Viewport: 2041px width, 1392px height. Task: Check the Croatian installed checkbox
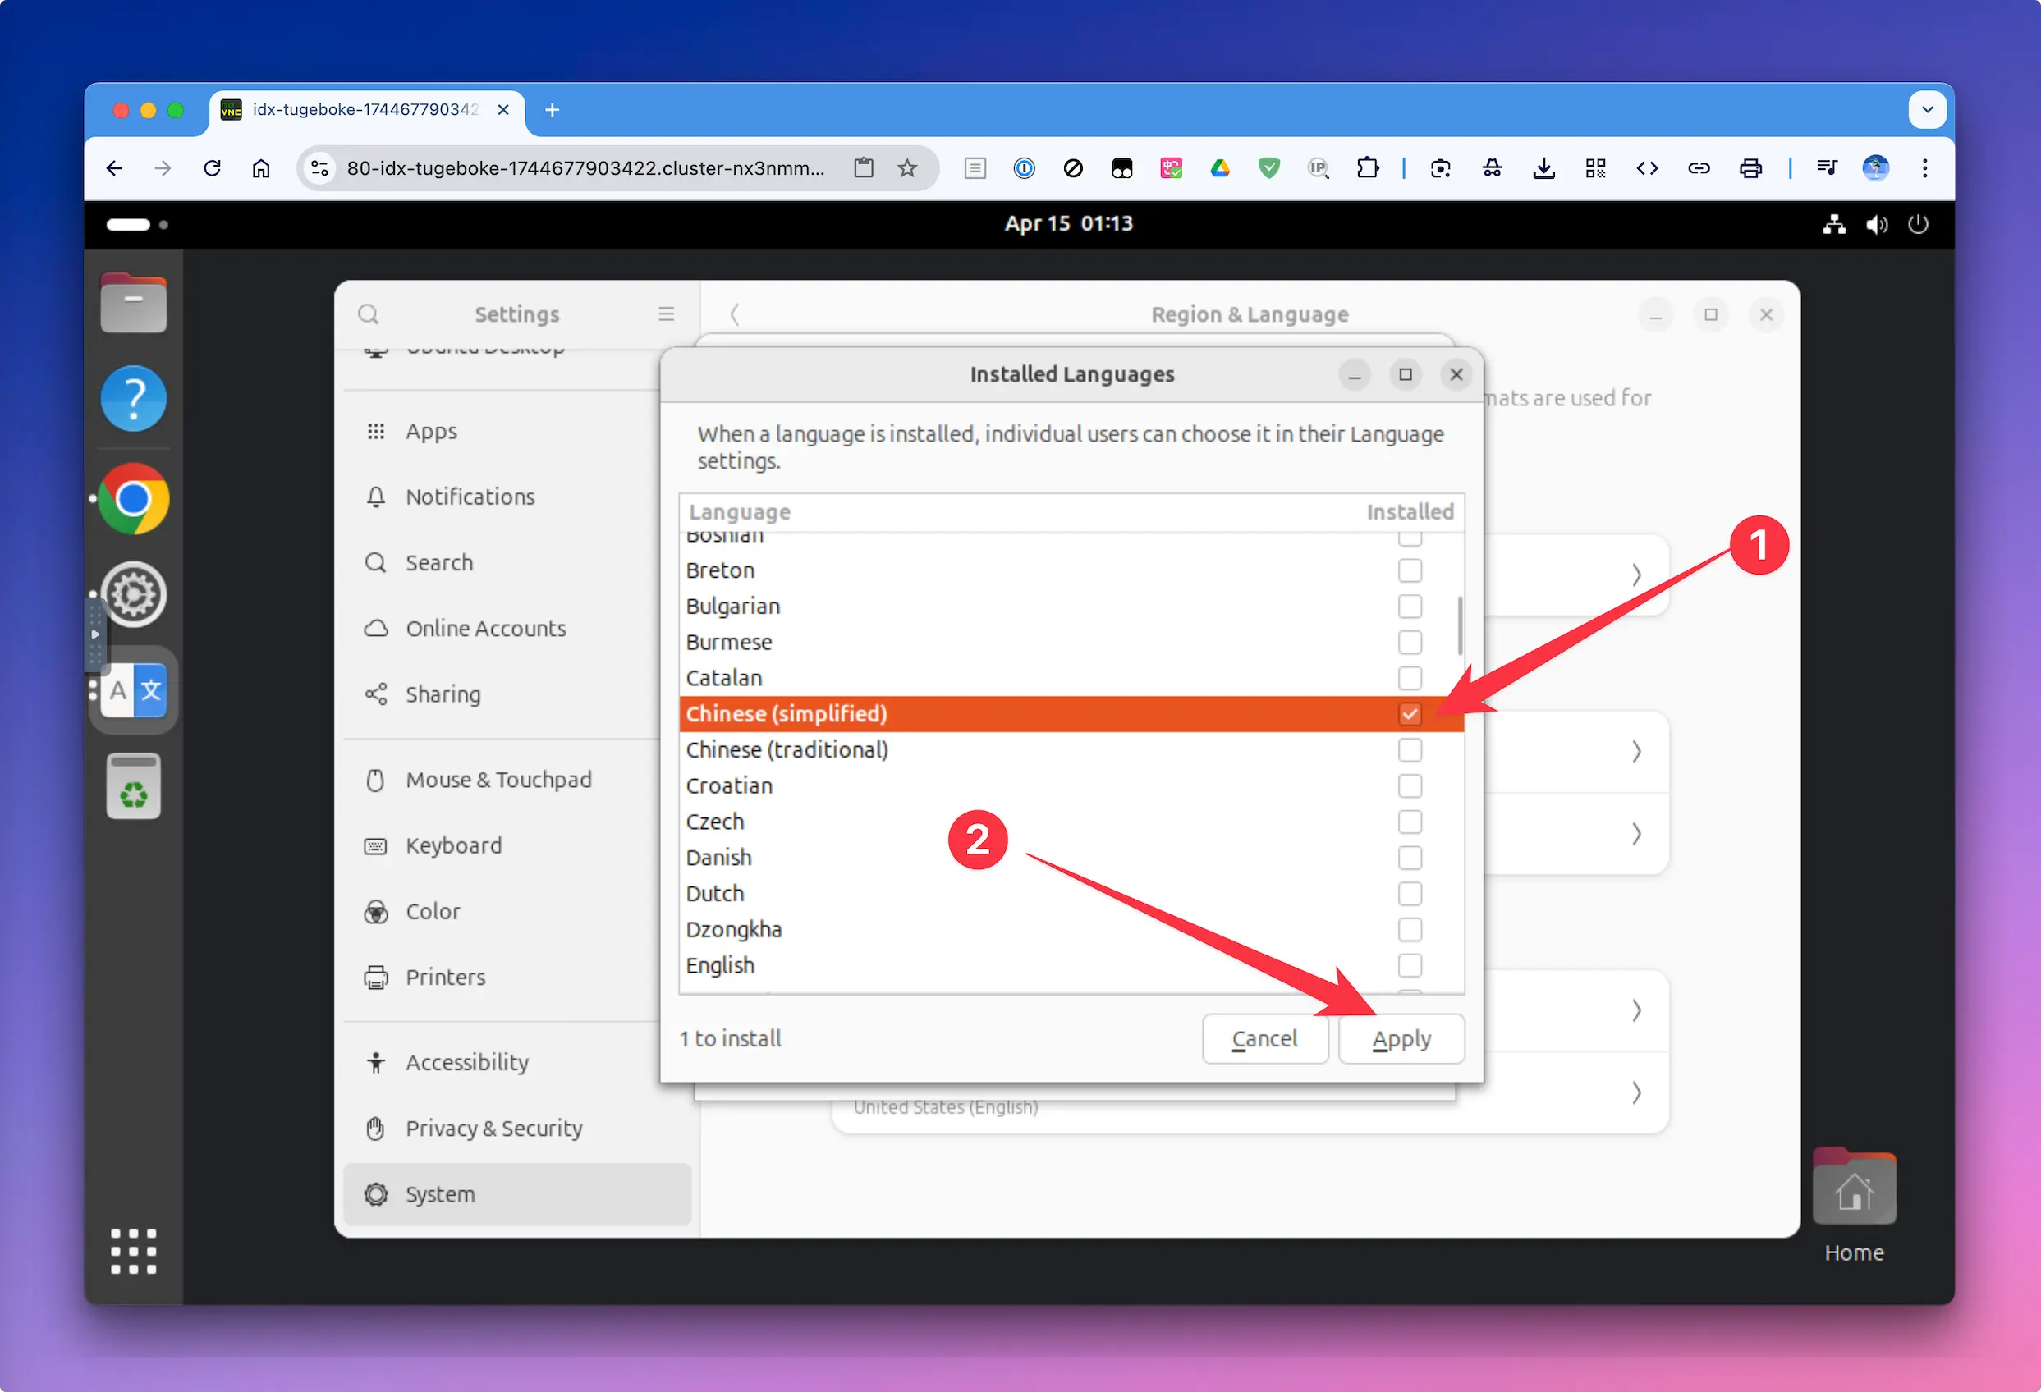(1410, 786)
